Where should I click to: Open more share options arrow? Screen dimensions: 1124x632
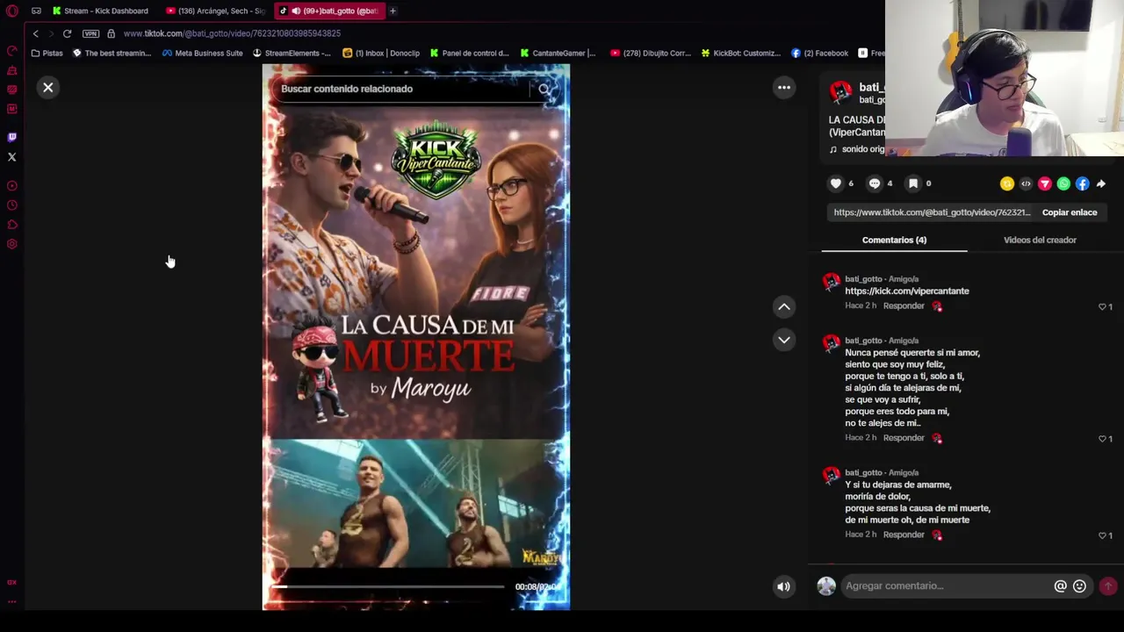click(1101, 183)
